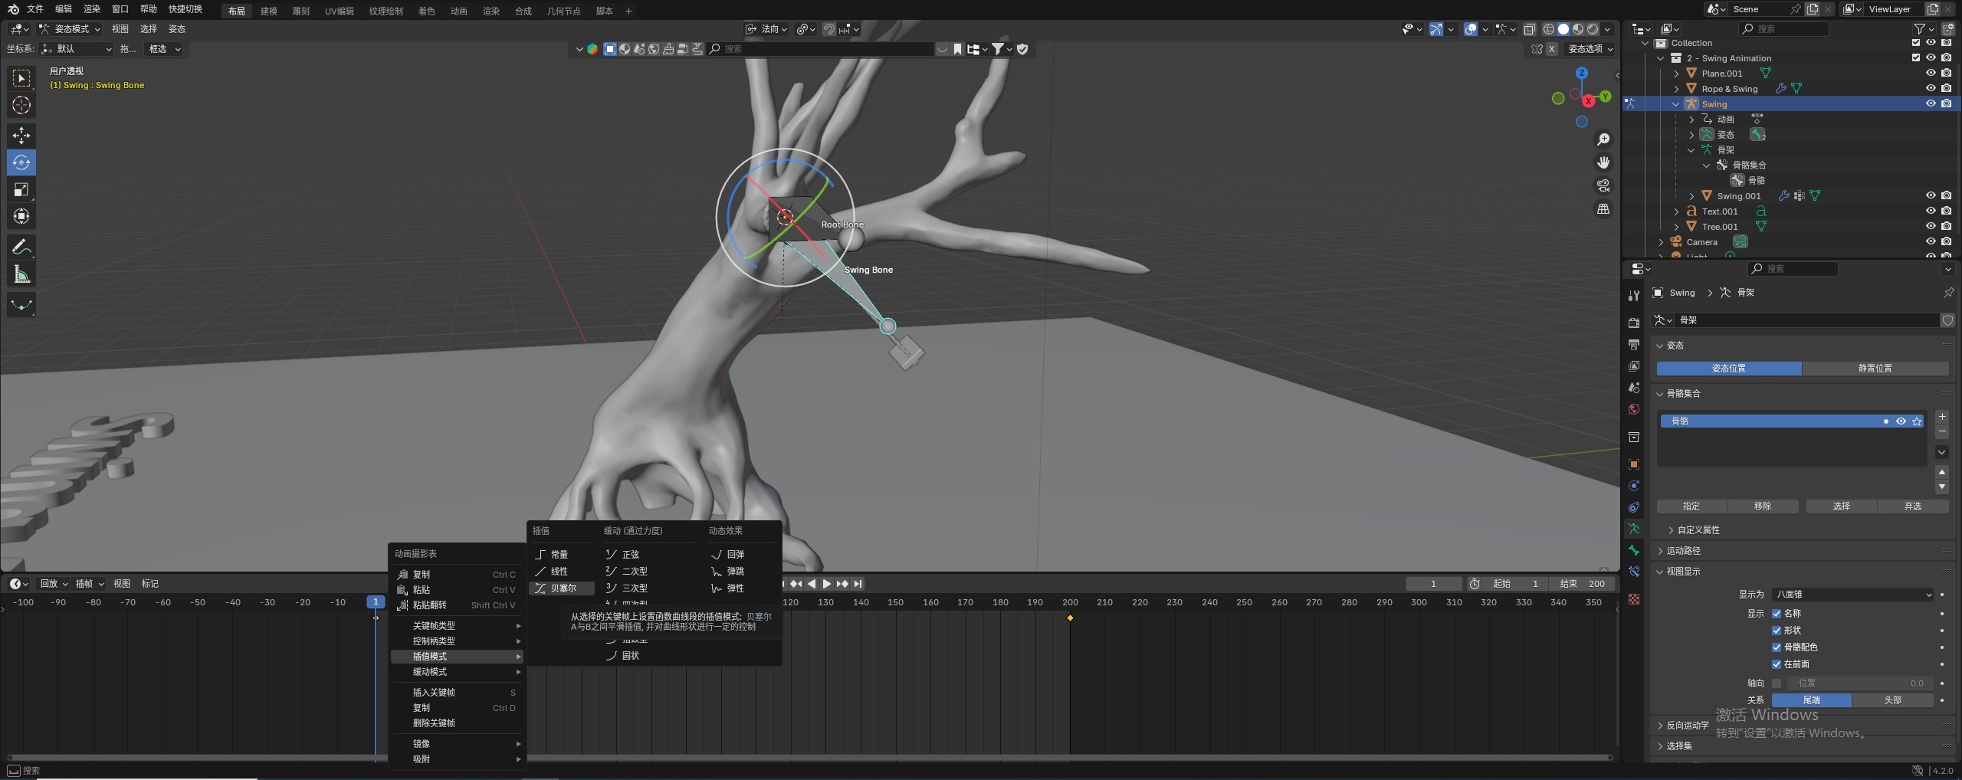Click new collection icon in outliner header

(x=1947, y=29)
